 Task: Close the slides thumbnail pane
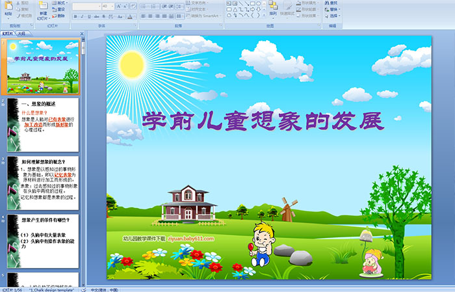pyautogui.click(x=82, y=34)
